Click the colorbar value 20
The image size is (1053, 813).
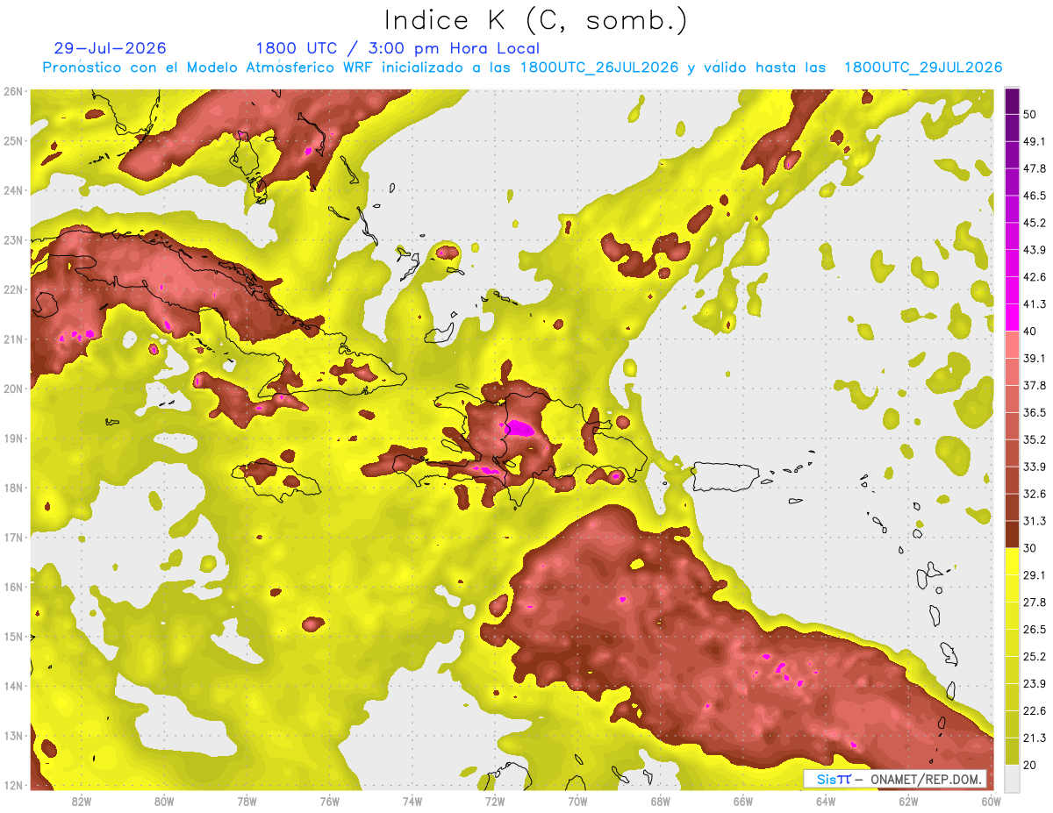pyautogui.click(x=1031, y=765)
